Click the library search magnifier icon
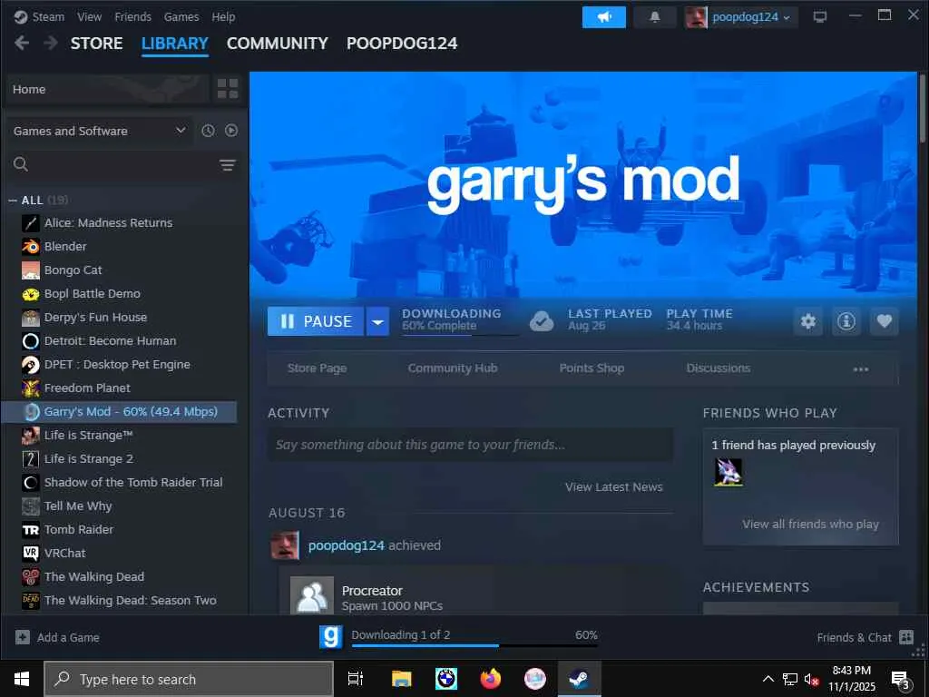Image resolution: width=929 pixels, height=697 pixels. pyautogui.click(x=21, y=164)
